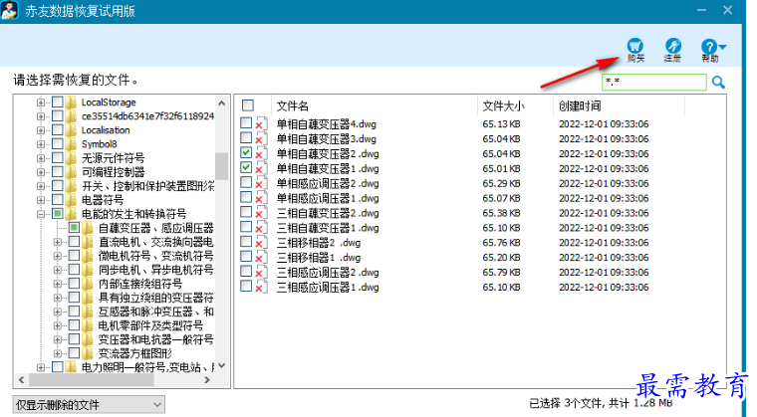Image resolution: width=757 pixels, height=417 pixels.
Task: Click deleted file icon for 三相感应调压器1.dwg
Action: click(x=261, y=288)
